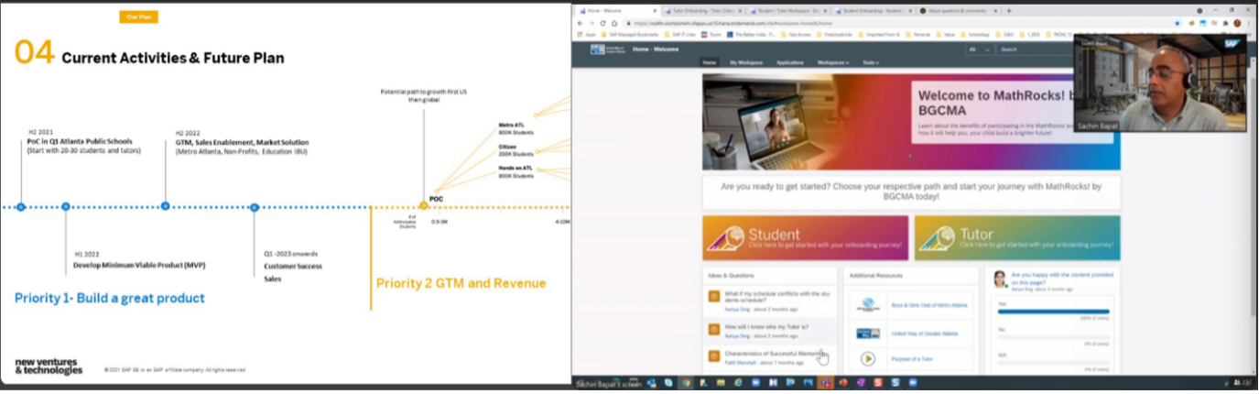
Task: Select the Home navigation tab
Action: 709,62
